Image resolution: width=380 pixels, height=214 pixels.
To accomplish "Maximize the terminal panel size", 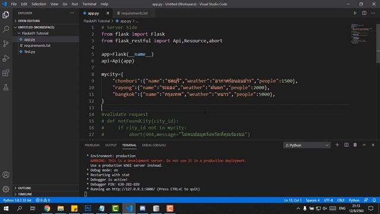I will pos(364,145).
